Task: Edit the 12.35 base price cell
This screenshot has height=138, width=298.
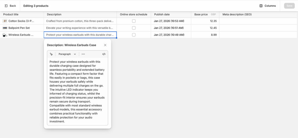Action: click(x=205, y=21)
